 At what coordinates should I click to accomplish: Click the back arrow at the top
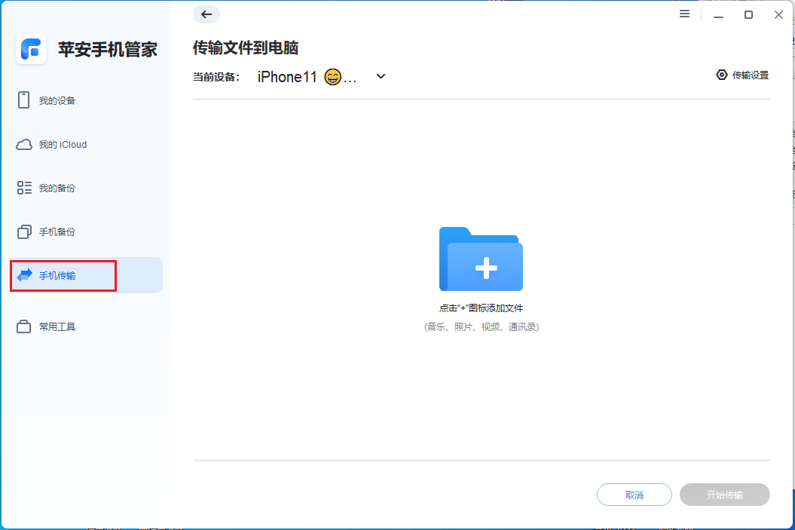[x=206, y=14]
